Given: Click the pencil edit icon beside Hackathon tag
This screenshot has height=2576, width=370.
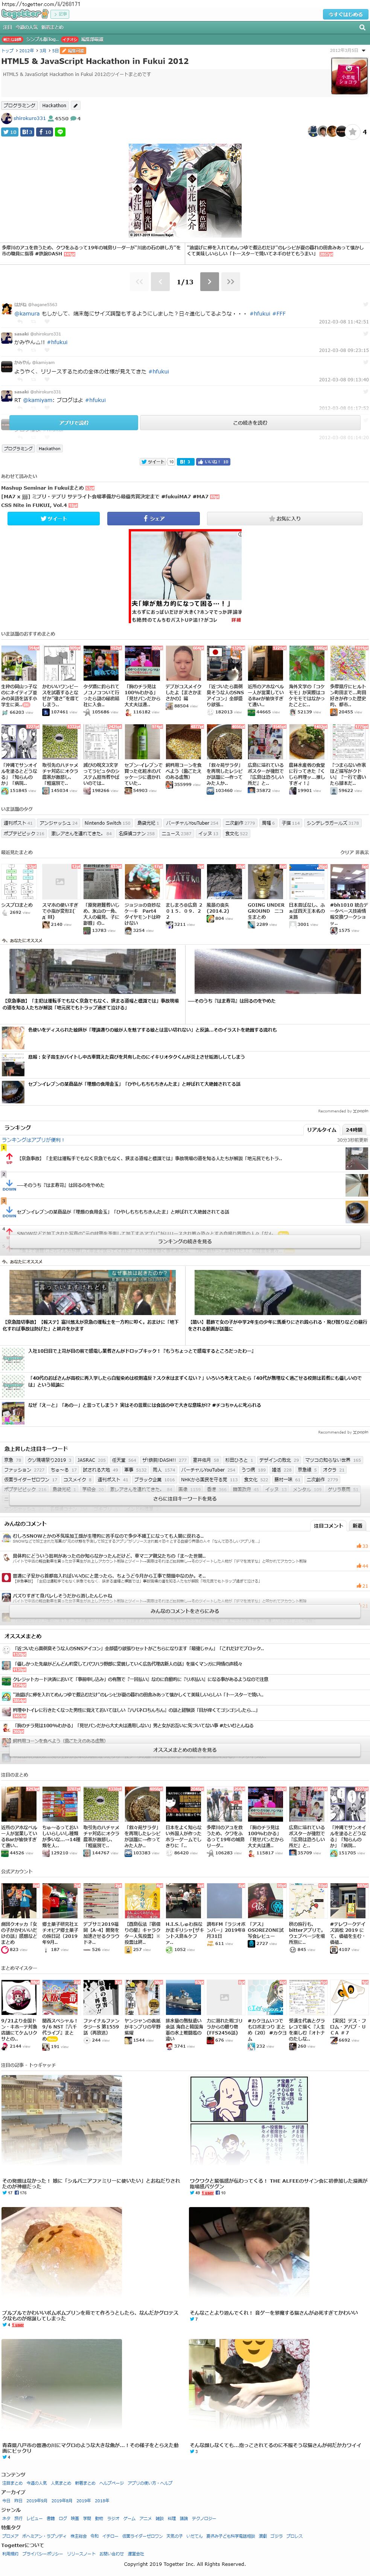Looking at the screenshot, I should coord(76,105).
